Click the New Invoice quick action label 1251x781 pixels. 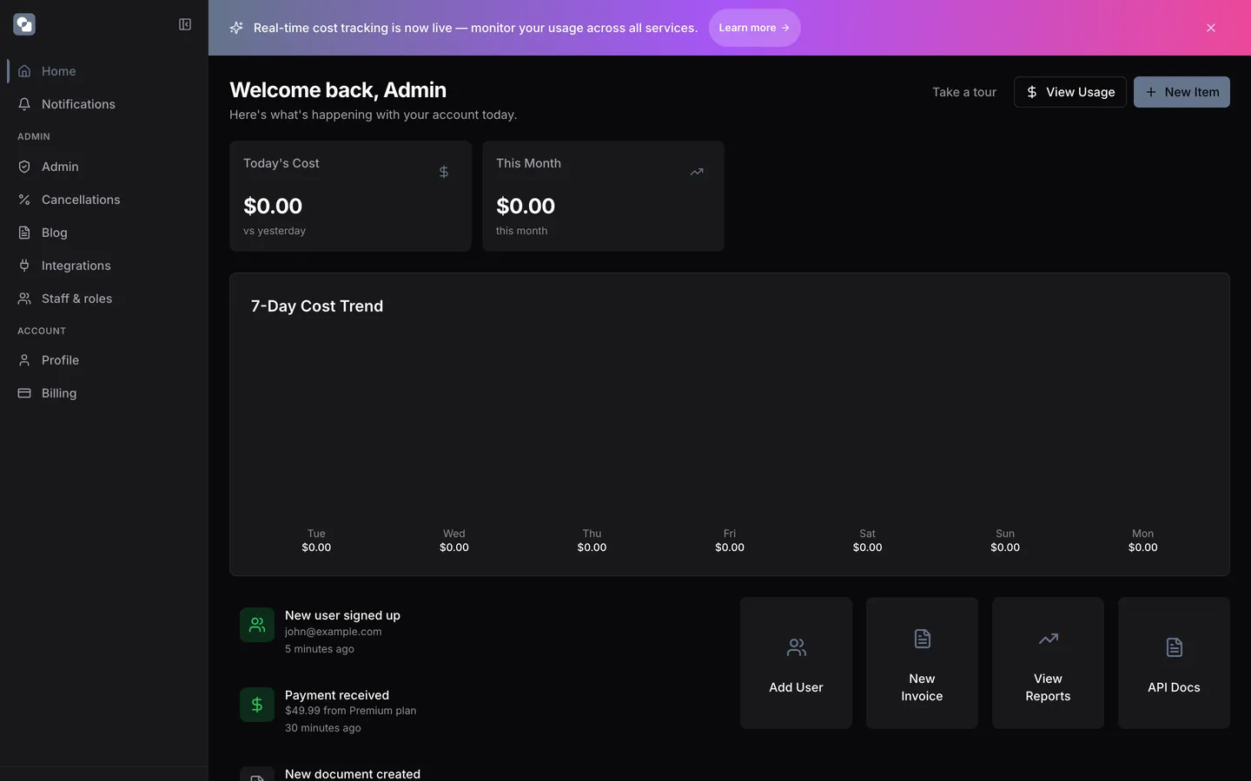[922, 687]
